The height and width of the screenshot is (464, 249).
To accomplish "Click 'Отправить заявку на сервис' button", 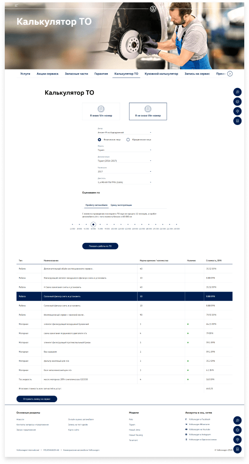I will click(37, 399).
